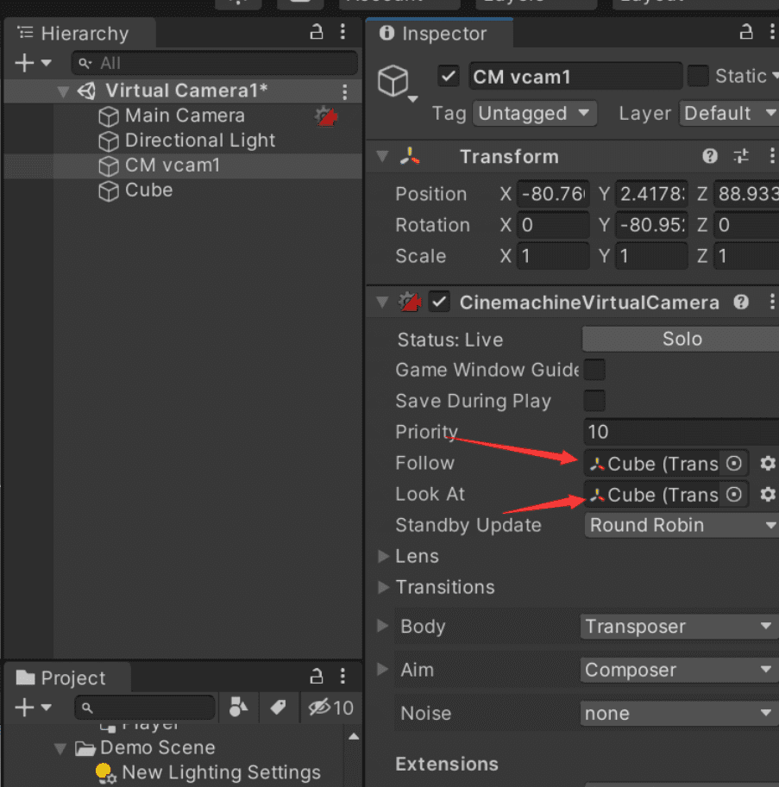This screenshot has width=779, height=787.
Task: Open the Body Transposer dropdown
Action: tap(679, 627)
